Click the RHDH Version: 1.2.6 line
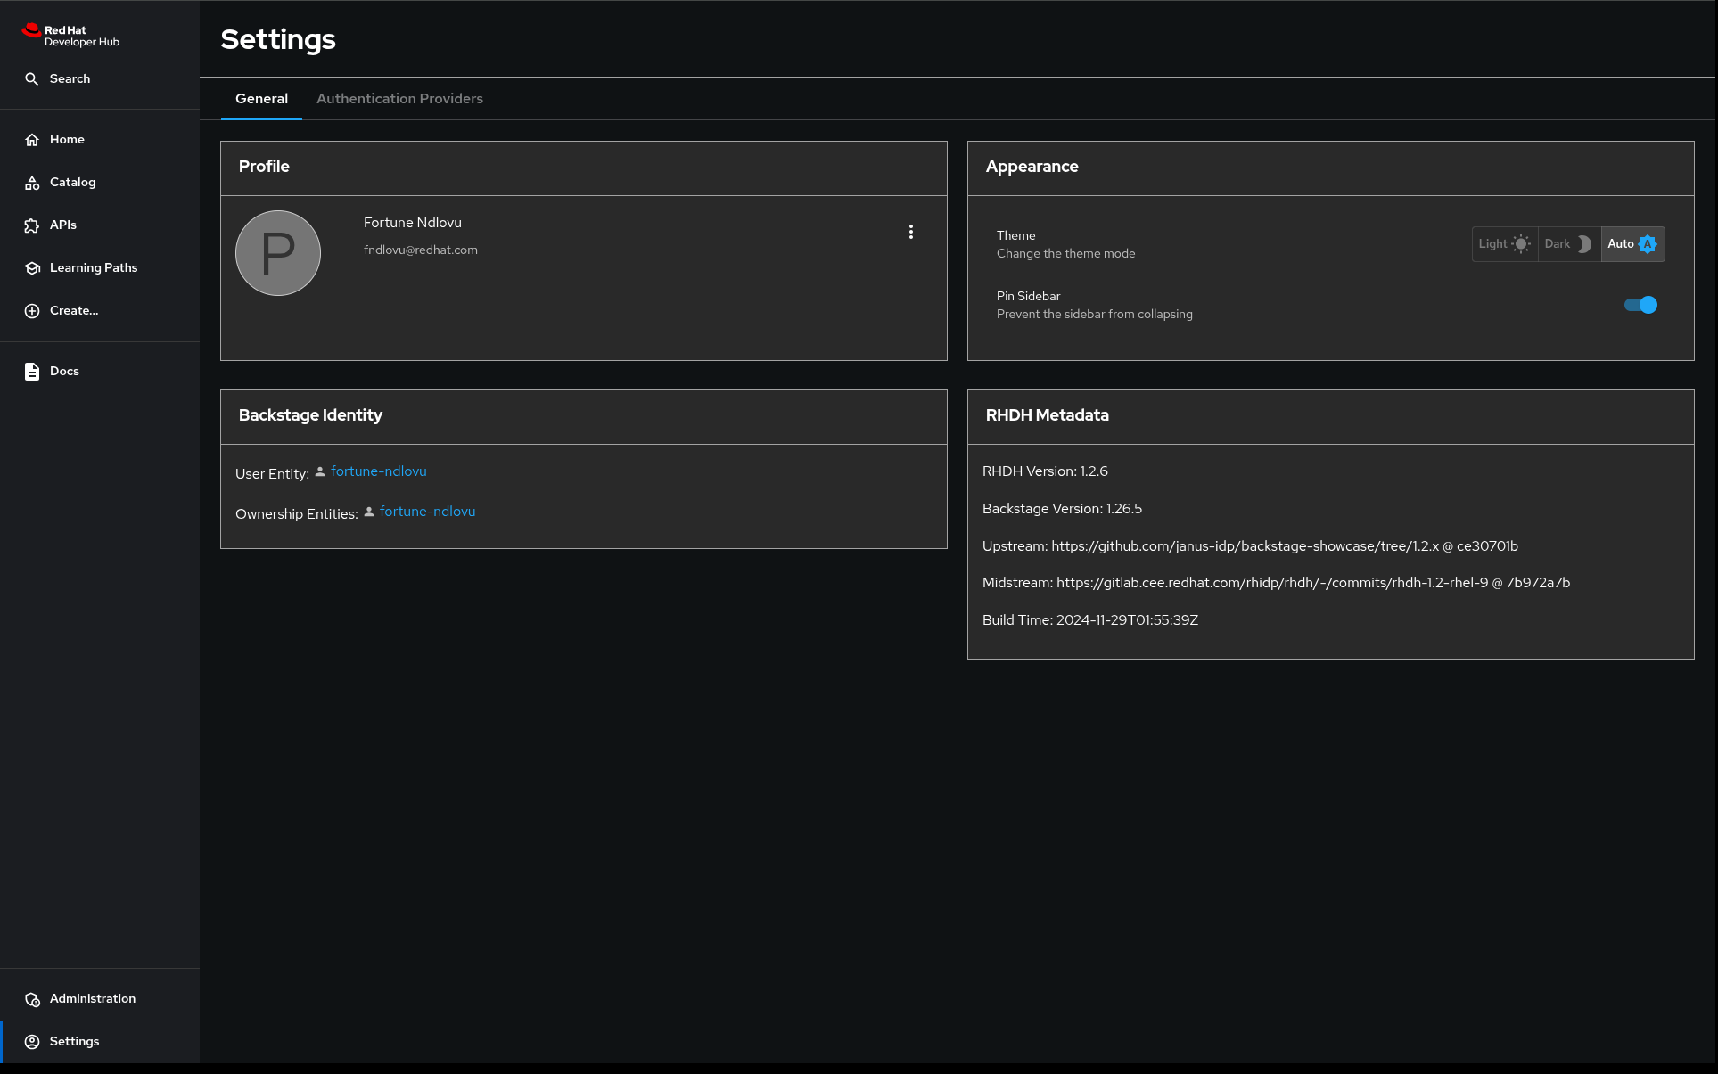Screen dimensions: 1718x1074 click(x=1045, y=471)
